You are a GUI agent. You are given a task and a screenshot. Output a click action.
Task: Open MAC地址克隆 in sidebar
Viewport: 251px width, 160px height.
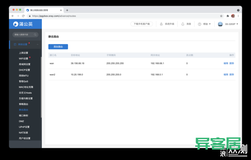(x=26, y=87)
